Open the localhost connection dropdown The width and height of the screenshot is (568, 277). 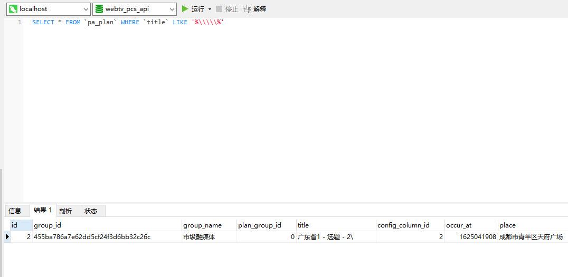click(48, 9)
